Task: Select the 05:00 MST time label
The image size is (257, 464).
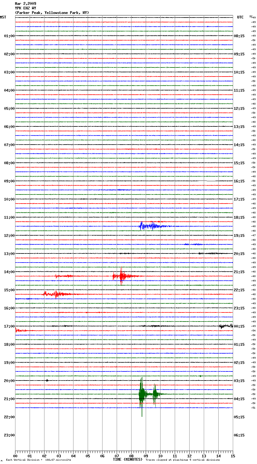Action: [9, 109]
